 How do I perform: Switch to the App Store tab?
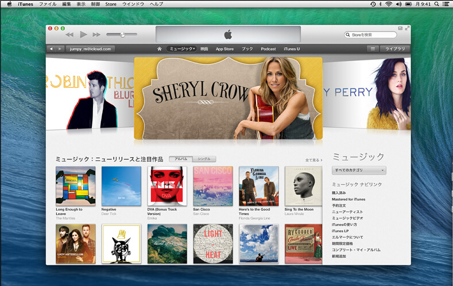click(224, 49)
